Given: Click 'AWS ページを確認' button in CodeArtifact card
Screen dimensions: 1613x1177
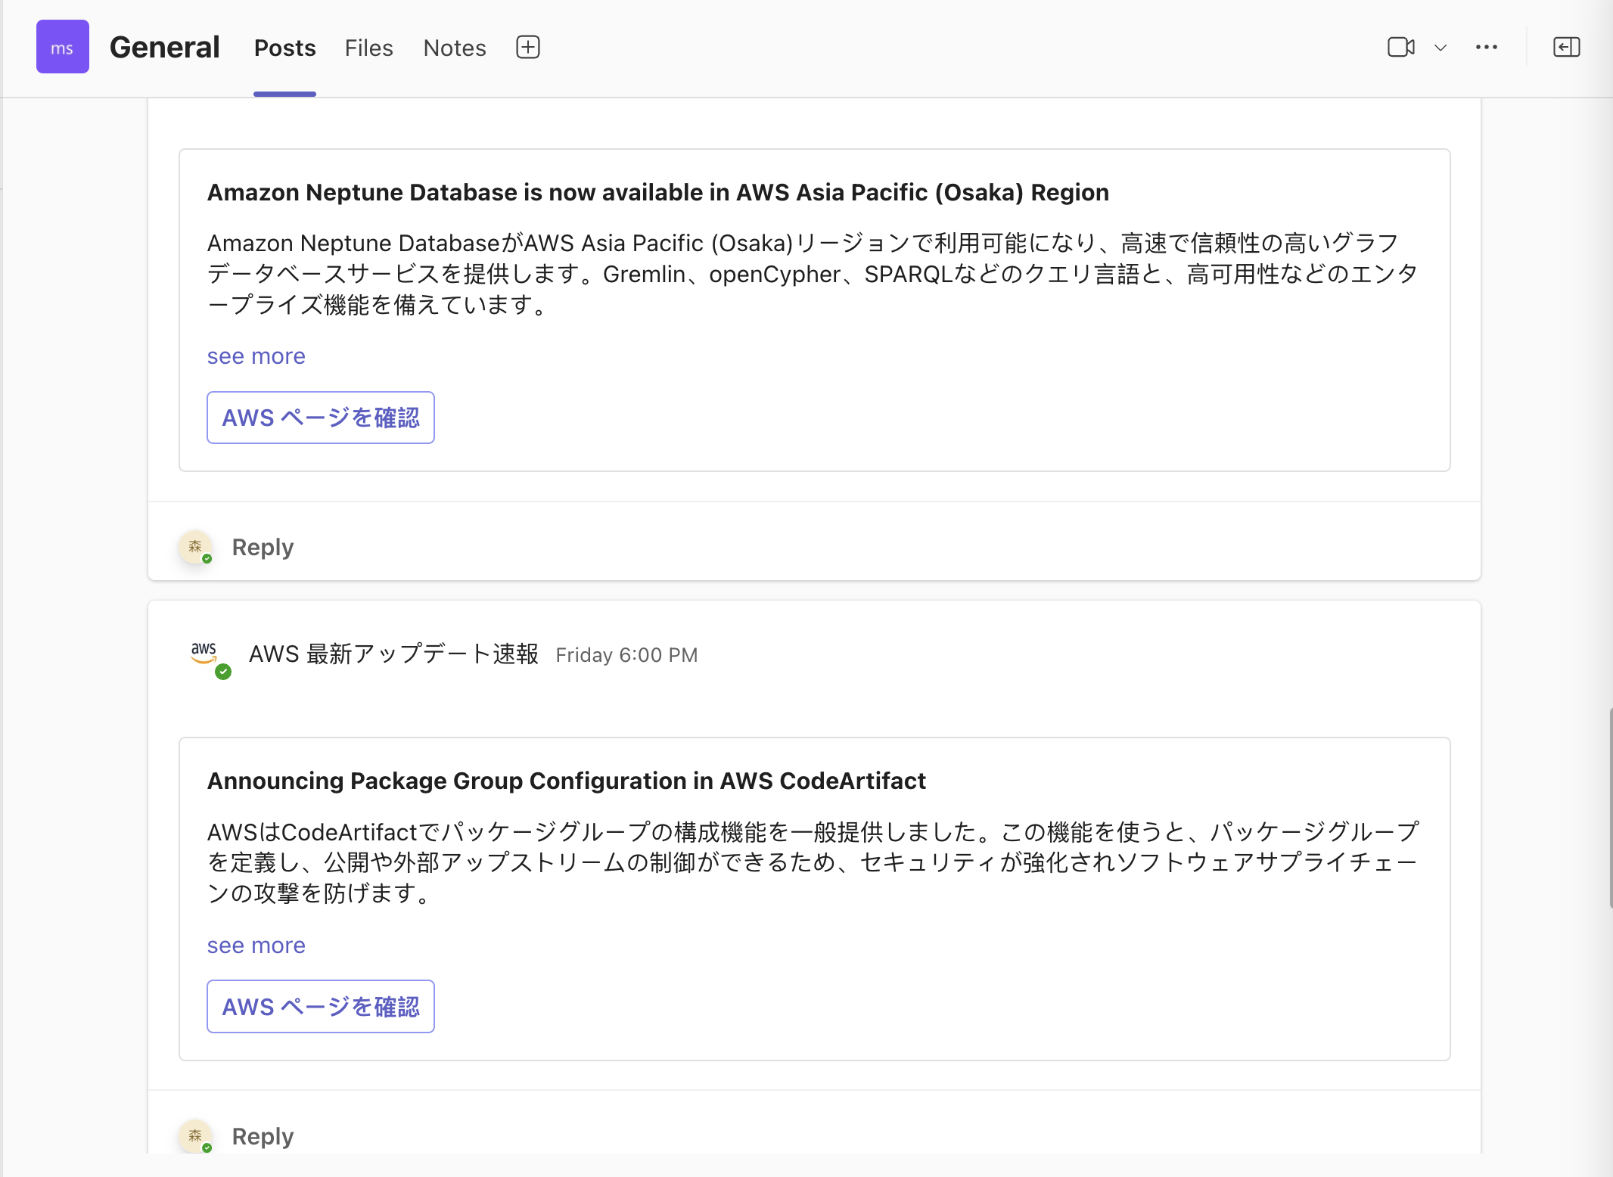Looking at the screenshot, I should click(x=321, y=1006).
